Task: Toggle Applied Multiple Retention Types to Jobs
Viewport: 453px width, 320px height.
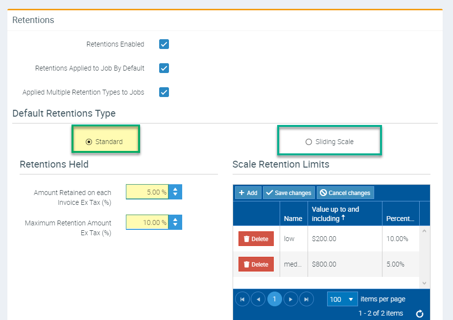Action: coord(164,92)
